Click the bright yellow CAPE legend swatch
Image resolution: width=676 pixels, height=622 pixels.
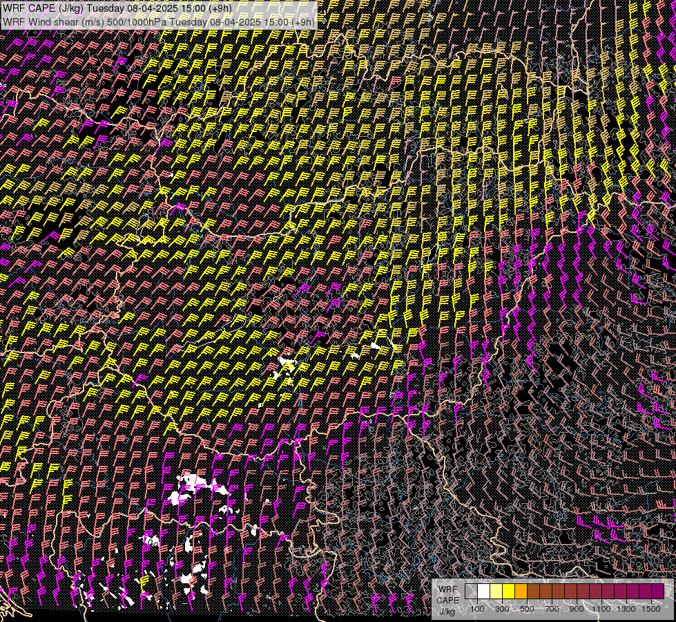[509, 591]
